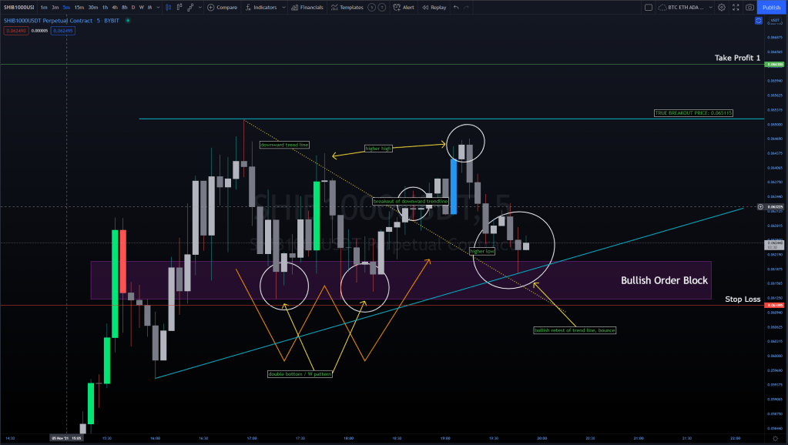Click the Publish button
The height and width of the screenshot is (445, 788).
(x=772, y=8)
